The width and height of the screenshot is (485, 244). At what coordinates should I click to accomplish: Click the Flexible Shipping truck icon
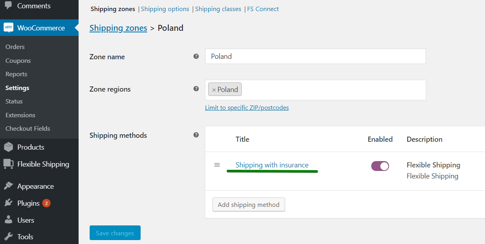coord(8,164)
